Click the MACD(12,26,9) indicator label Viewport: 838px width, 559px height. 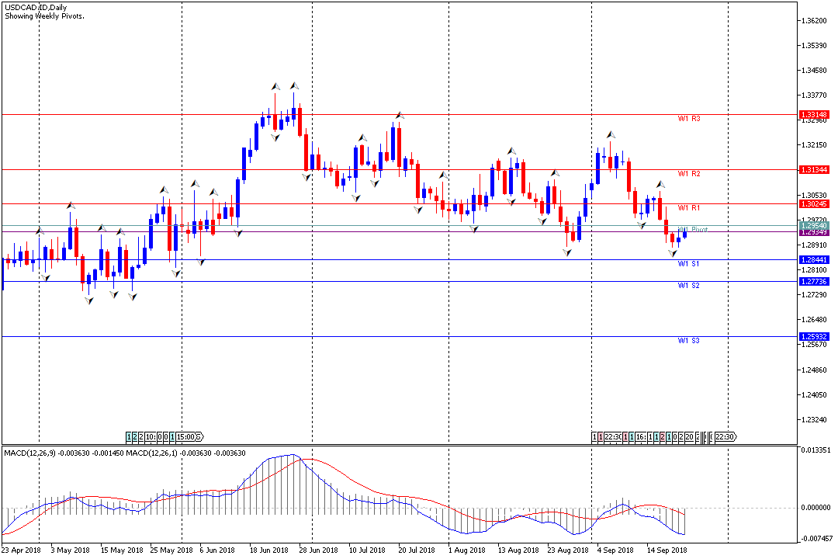click(29, 453)
